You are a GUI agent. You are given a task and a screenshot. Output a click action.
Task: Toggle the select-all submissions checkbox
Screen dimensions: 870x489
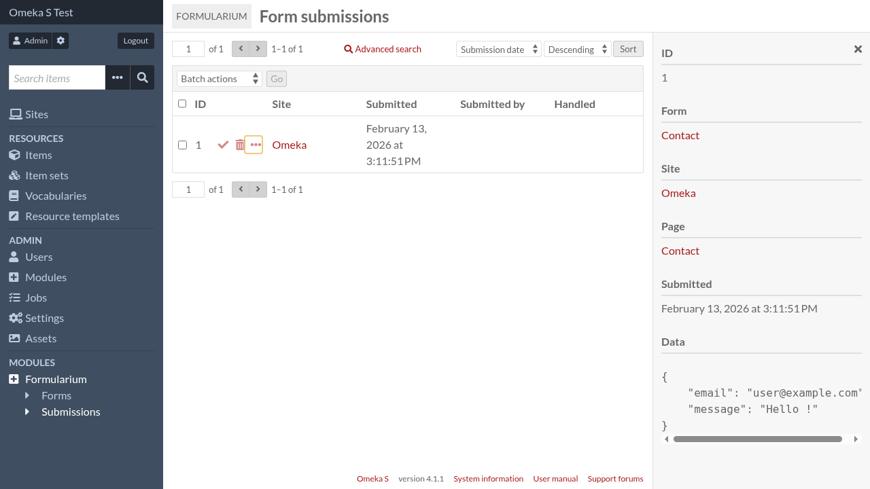182,103
